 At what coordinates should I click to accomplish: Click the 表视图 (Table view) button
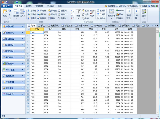pyautogui.click(x=101, y=10)
